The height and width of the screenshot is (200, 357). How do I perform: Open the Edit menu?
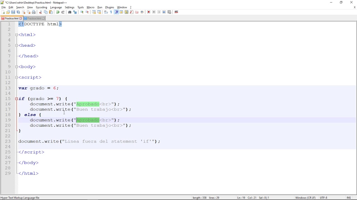[11, 7]
